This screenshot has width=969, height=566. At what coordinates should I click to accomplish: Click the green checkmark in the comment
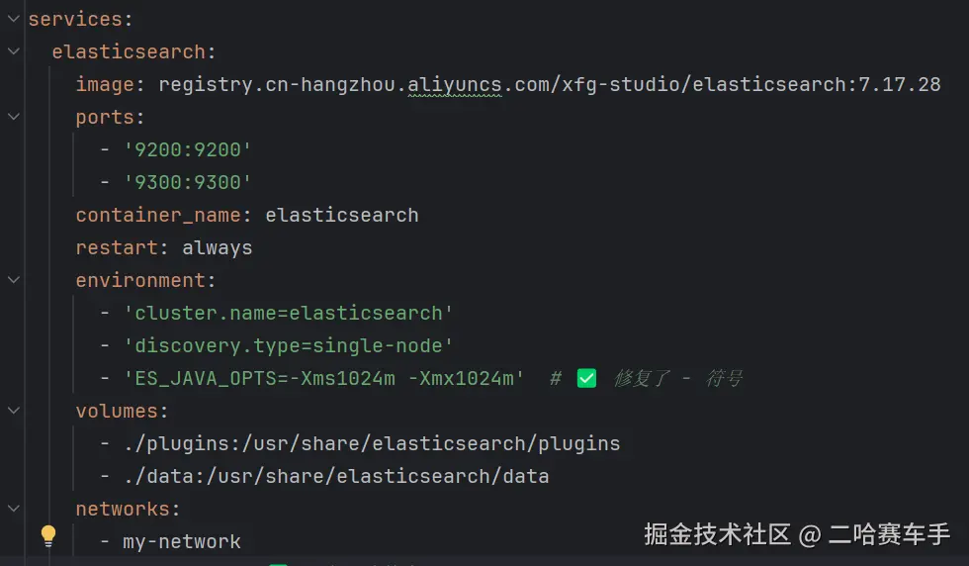[586, 378]
